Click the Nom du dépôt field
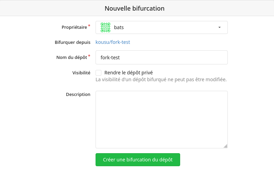Image resolution: width=274 pixels, height=171 pixels. click(x=161, y=58)
